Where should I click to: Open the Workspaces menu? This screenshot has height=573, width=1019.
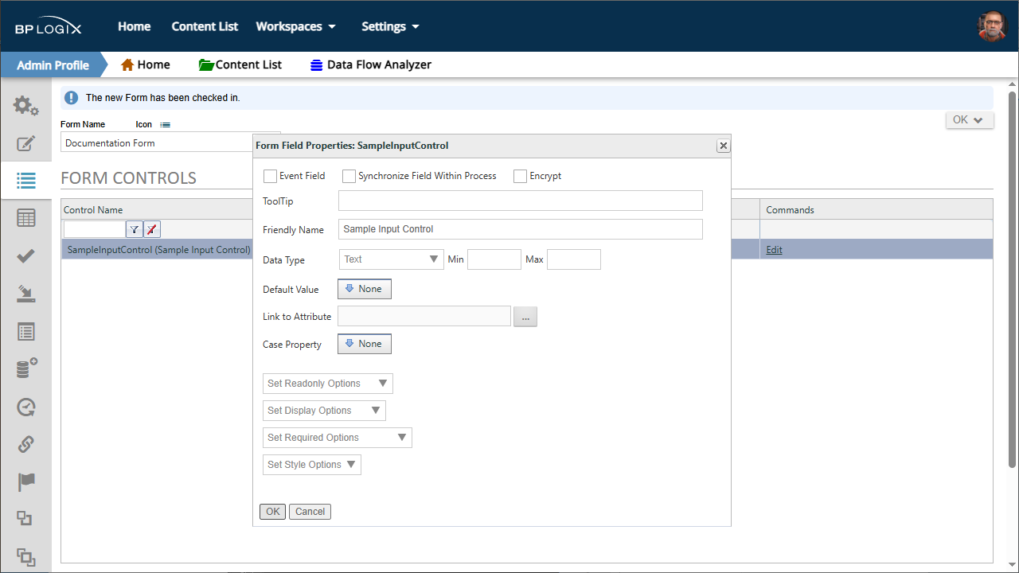pos(295,26)
